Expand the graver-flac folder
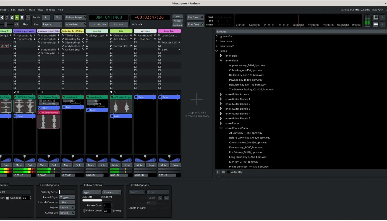Viewport: 387px width, 221px height. pos(217,36)
